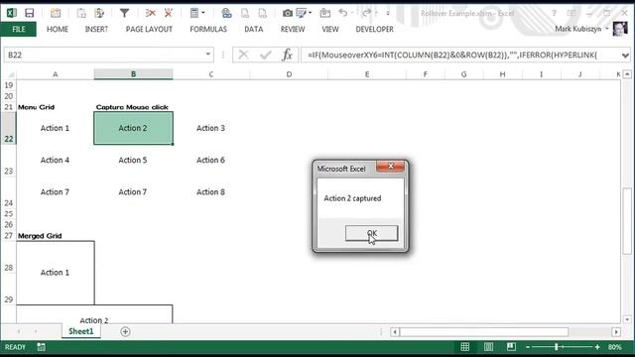Image resolution: width=635 pixels, height=357 pixels.
Task: Expand the Name Box dropdown arrow
Action: [207, 55]
